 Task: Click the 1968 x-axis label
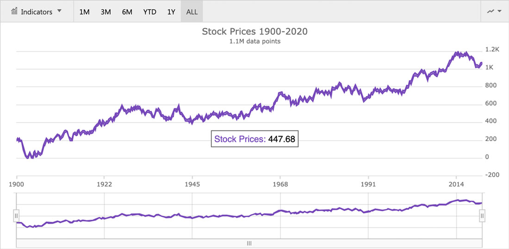click(x=280, y=184)
